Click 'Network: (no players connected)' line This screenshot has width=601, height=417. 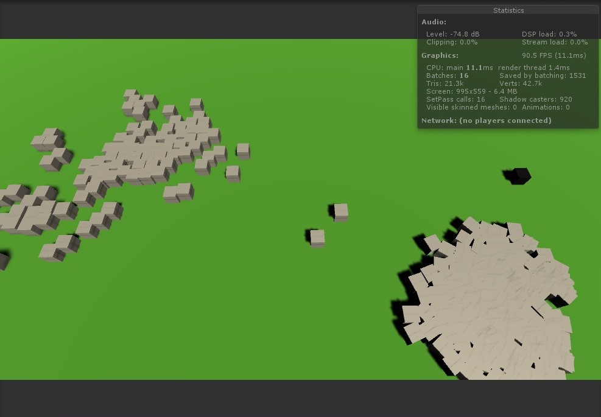click(487, 121)
